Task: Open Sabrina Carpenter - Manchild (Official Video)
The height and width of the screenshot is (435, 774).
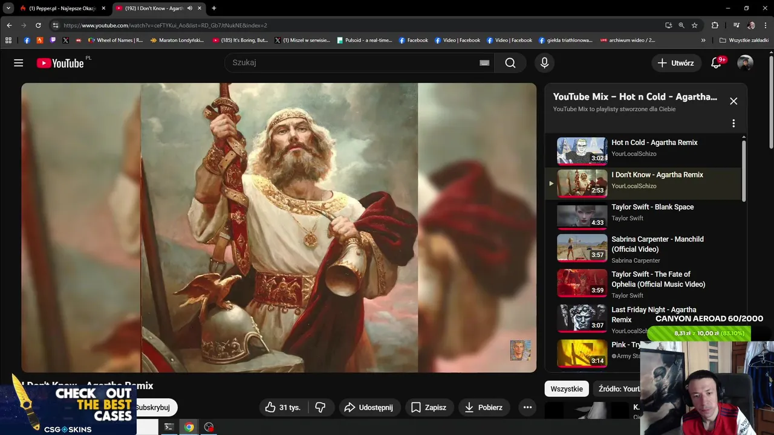Action: 643,248
